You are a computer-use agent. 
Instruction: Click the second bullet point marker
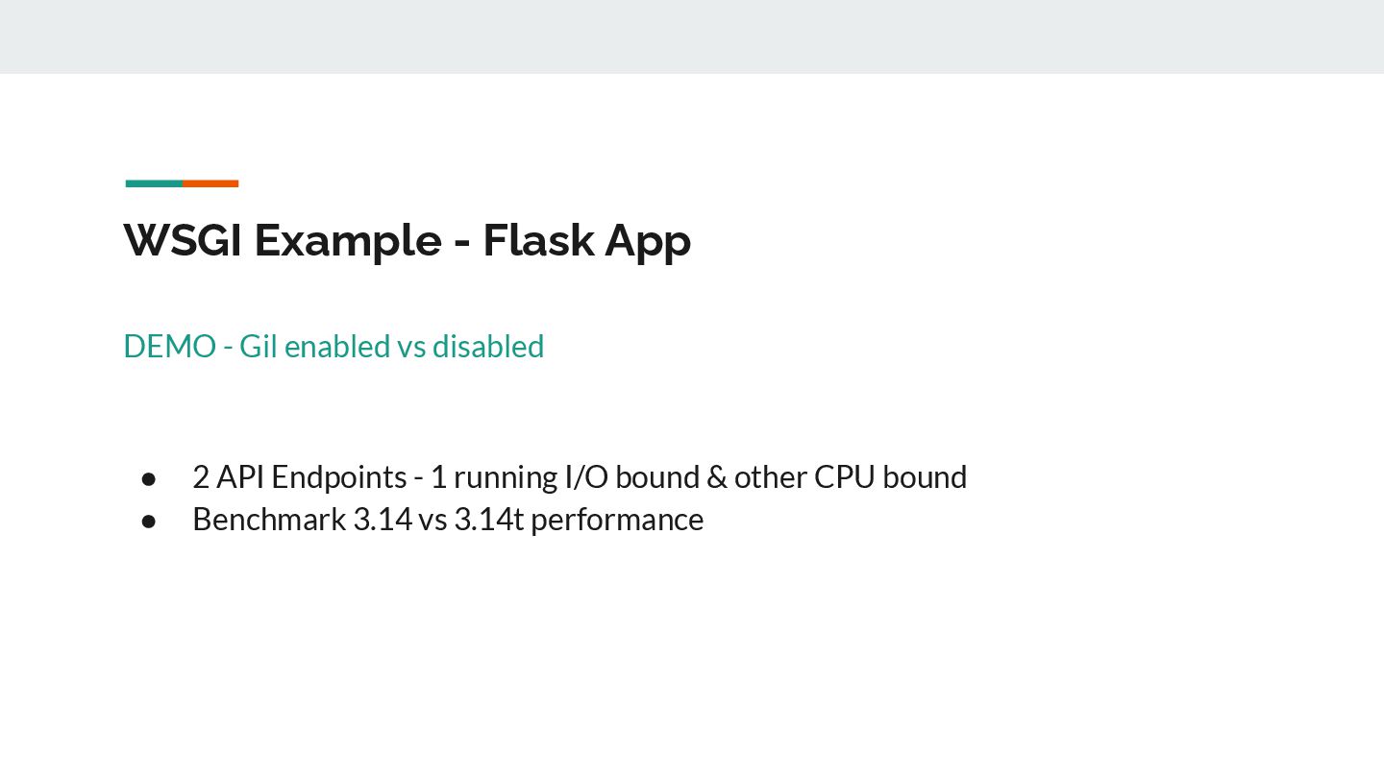coord(149,520)
